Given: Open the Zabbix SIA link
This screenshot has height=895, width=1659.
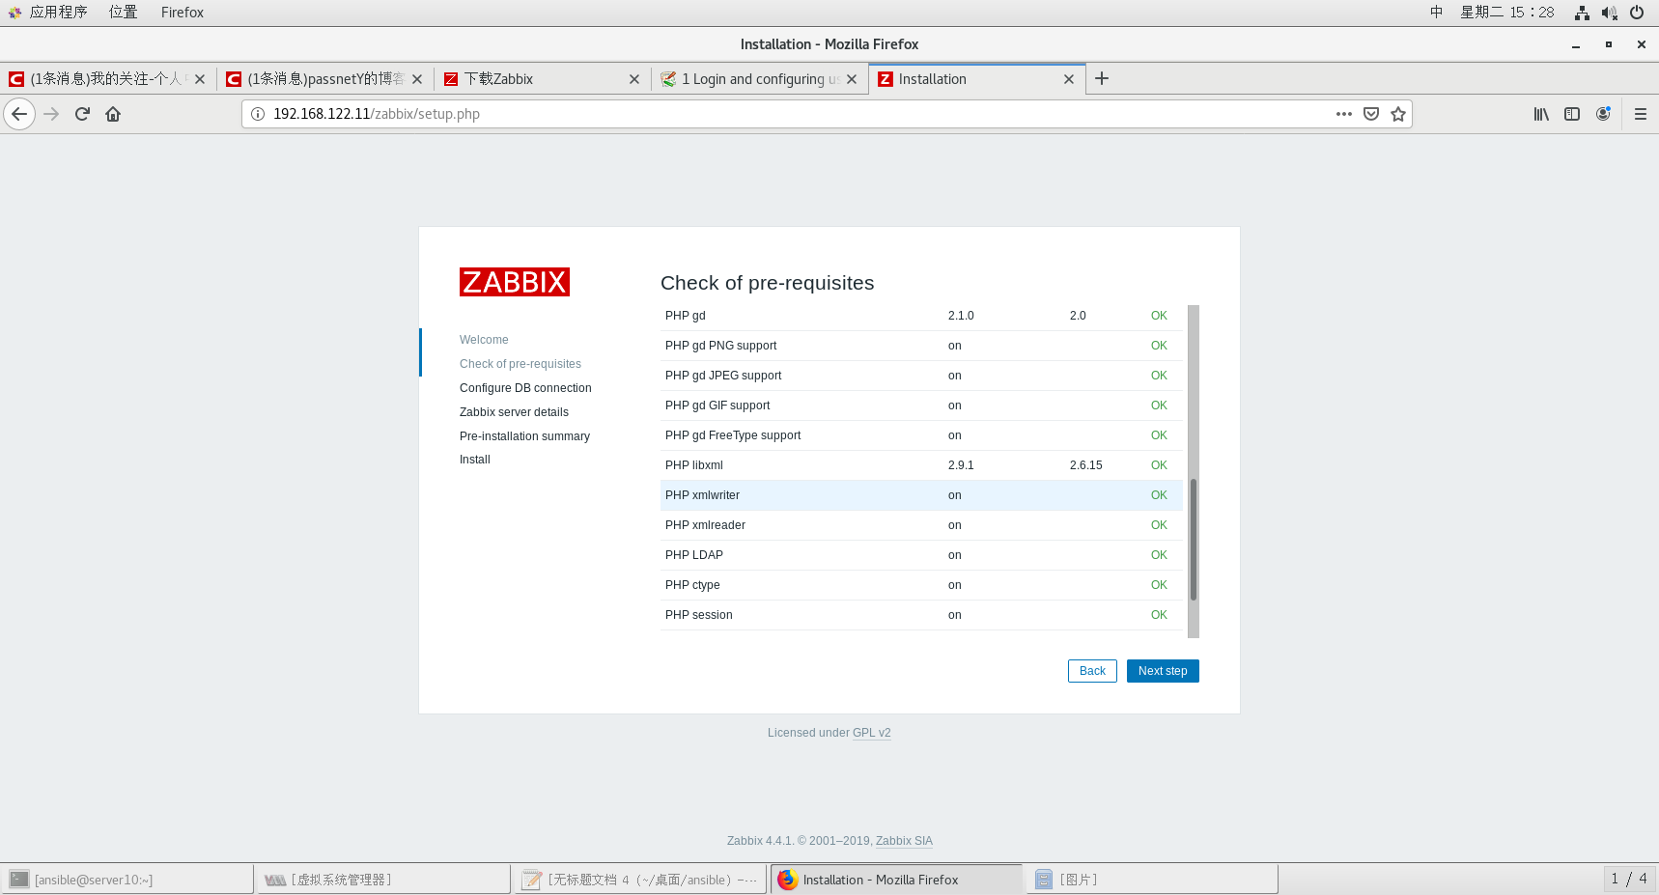Looking at the screenshot, I should click(904, 841).
